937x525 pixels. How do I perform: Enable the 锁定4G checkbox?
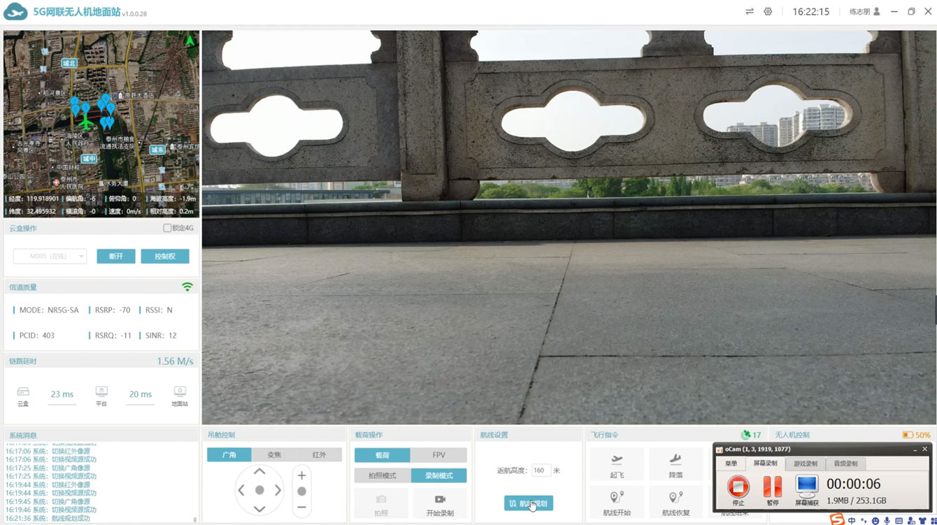tap(167, 228)
